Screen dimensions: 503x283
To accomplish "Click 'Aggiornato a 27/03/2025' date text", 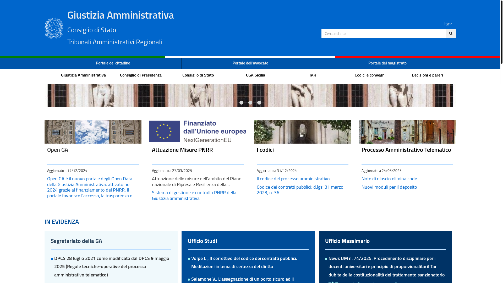I will pos(172,171).
